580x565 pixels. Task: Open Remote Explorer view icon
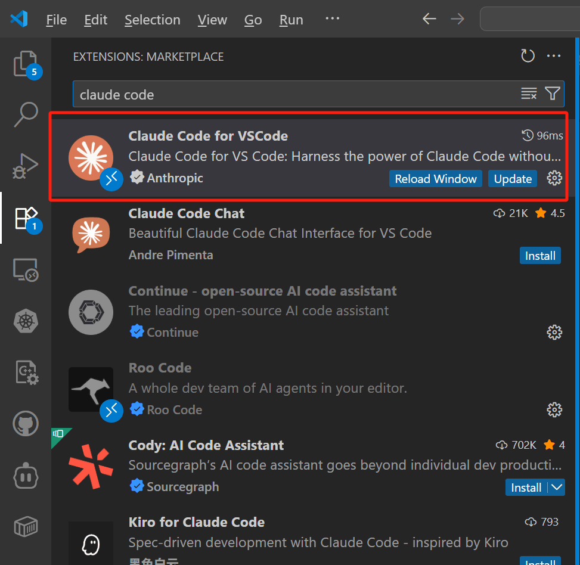[26, 269]
